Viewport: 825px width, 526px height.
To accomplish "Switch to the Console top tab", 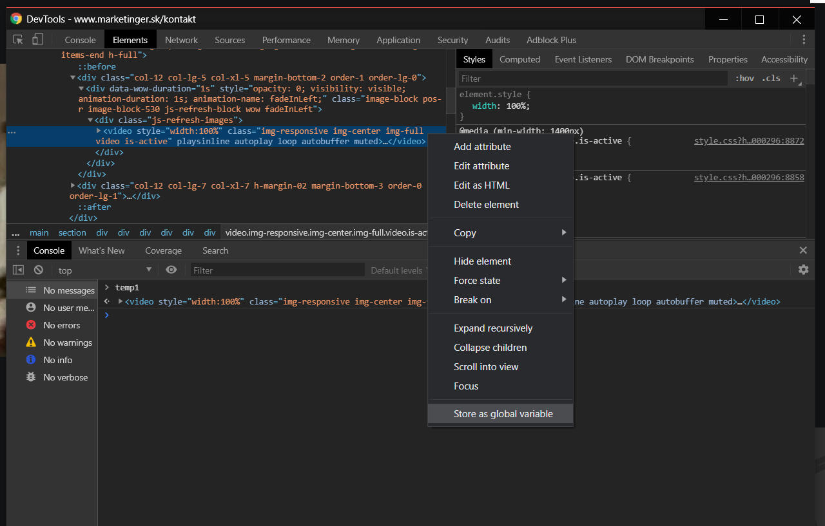I will click(81, 40).
